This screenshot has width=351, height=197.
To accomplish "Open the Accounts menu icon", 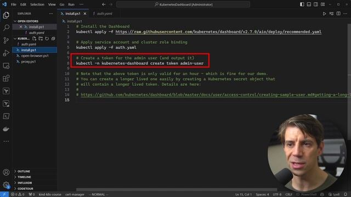I will click(6, 172).
